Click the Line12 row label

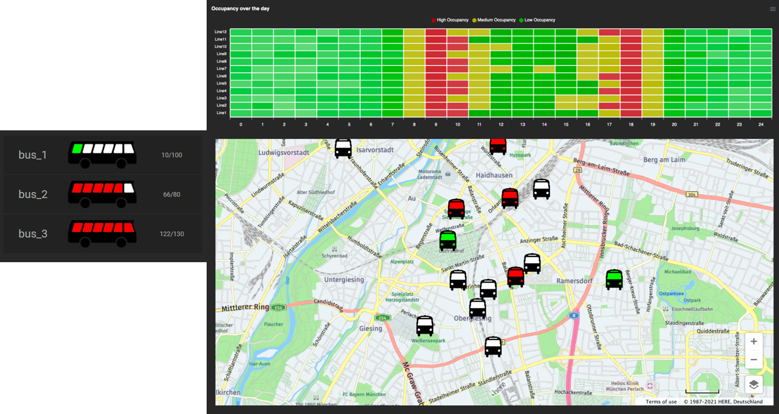point(221,32)
